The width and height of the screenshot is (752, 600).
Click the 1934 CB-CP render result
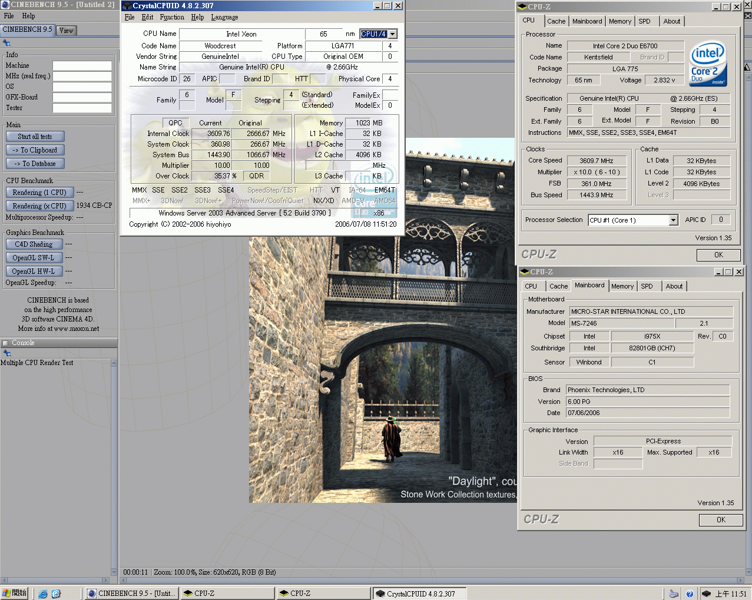point(94,205)
